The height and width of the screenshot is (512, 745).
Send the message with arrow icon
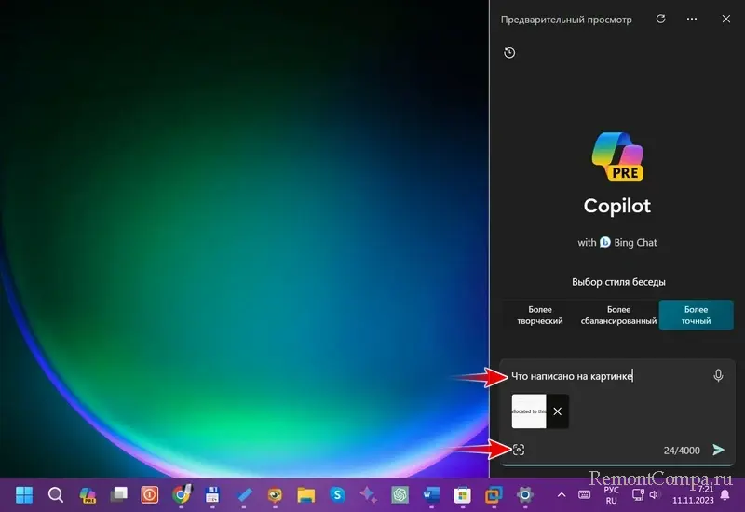718,450
